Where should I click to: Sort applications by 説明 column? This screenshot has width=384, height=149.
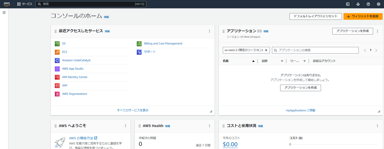pyautogui.click(x=282, y=61)
